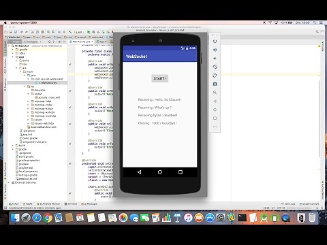Click the emulator sidebar Back triangle icon

pos(215,101)
